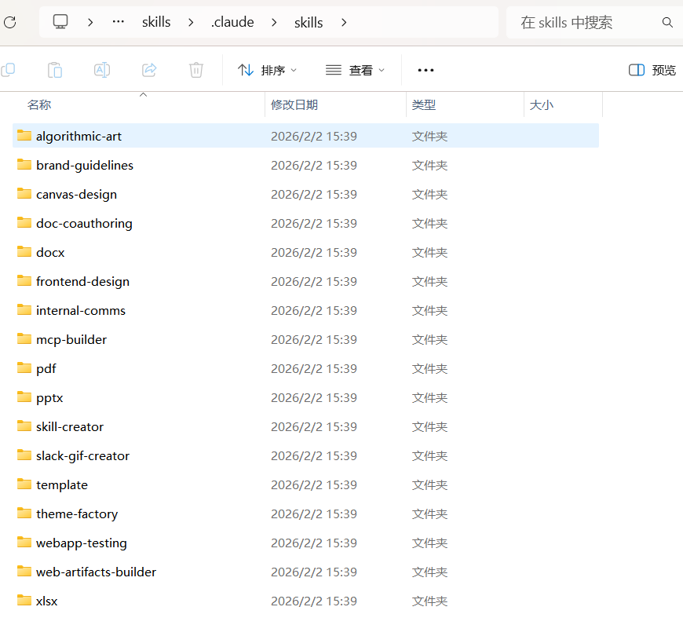
Task: Expand the hidden path ellipsis in address bar
Action: click(119, 22)
